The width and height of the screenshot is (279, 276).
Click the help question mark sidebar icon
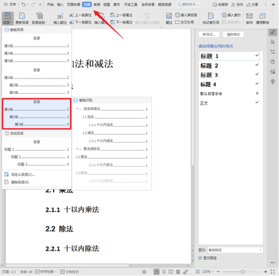click(273, 62)
